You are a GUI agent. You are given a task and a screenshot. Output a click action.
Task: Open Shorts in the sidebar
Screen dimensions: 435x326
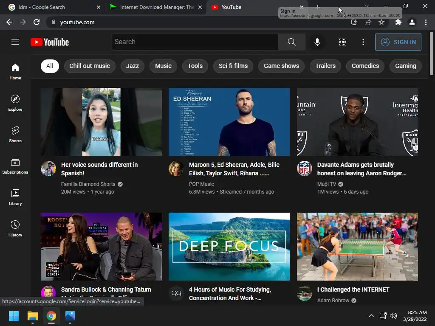coord(15,134)
